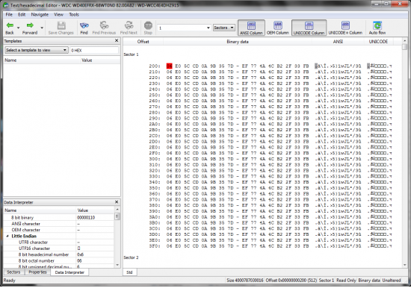Viewport: 411px width, 288px height.
Task: Click the Data Interpreter scroll down arrow
Action: (117, 265)
